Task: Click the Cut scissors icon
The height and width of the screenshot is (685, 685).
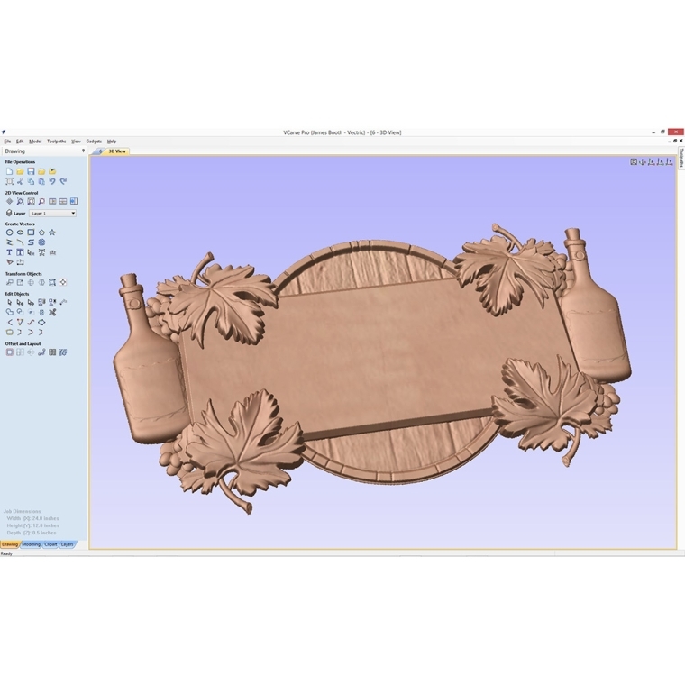Action: point(20,181)
